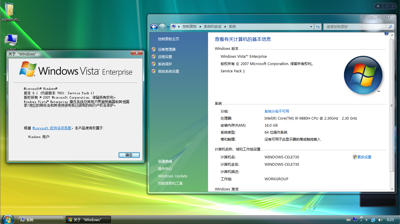Viewport: 400px width, 224px height.
Task: Open recent pages dropdown beside navigation arrows
Action: point(168,27)
